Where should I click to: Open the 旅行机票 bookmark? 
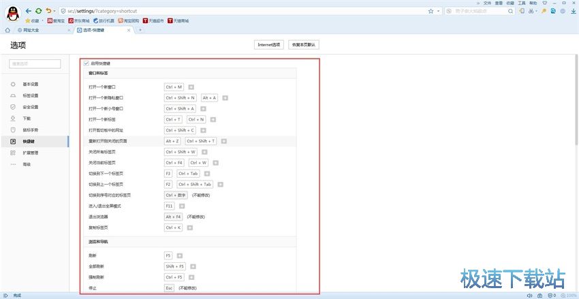pyautogui.click(x=104, y=21)
